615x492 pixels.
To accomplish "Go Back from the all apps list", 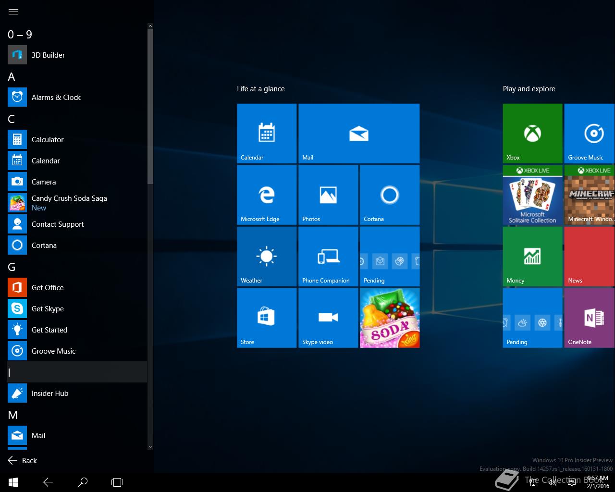I will (23, 460).
